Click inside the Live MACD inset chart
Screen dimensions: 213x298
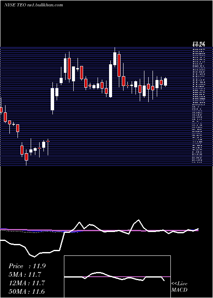(117, 277)
